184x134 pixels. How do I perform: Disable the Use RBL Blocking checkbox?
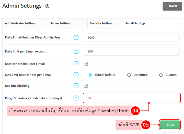[x=86, y=86]
